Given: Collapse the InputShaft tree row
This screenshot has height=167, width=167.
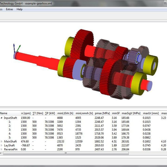Looking at the screenshot, I should [2, 118].
